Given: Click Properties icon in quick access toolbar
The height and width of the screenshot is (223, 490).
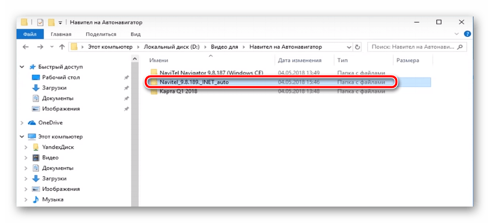Looking at the screenshot, I should 40,23.
